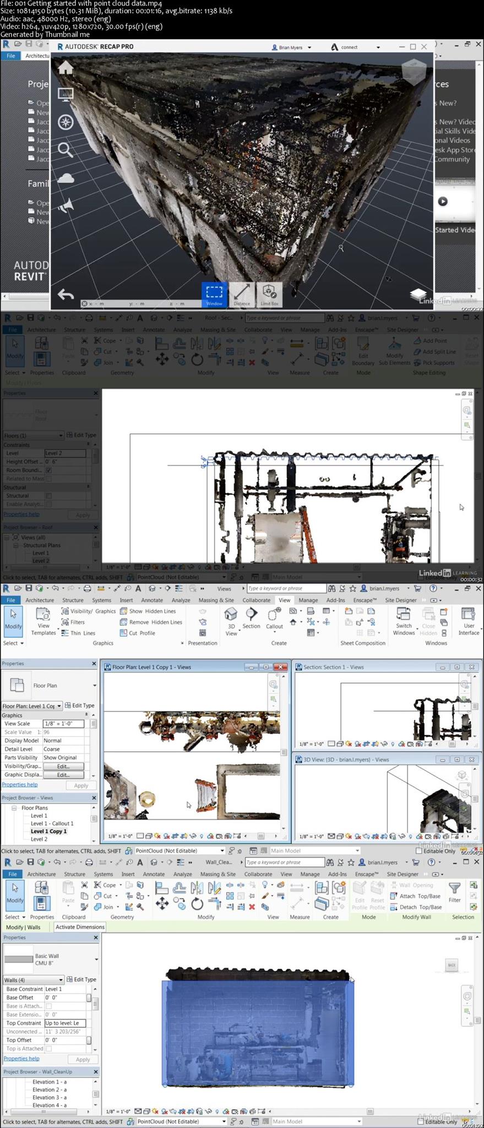484x1128 pixels.
Task: Open the Walls (4) filter dropdown
Action: tap(34, 980)
